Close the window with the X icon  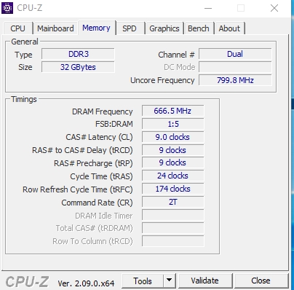click(274, 8)
